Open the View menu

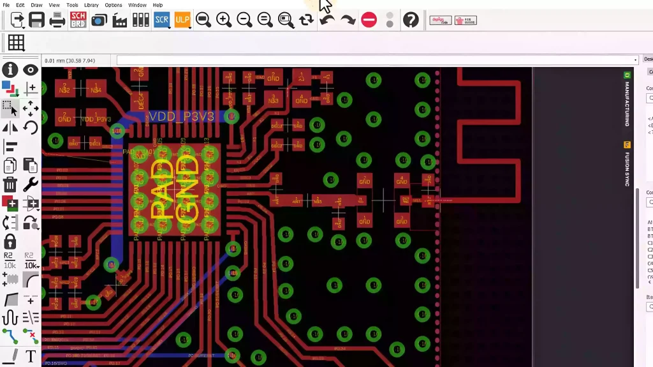point(54,5)
